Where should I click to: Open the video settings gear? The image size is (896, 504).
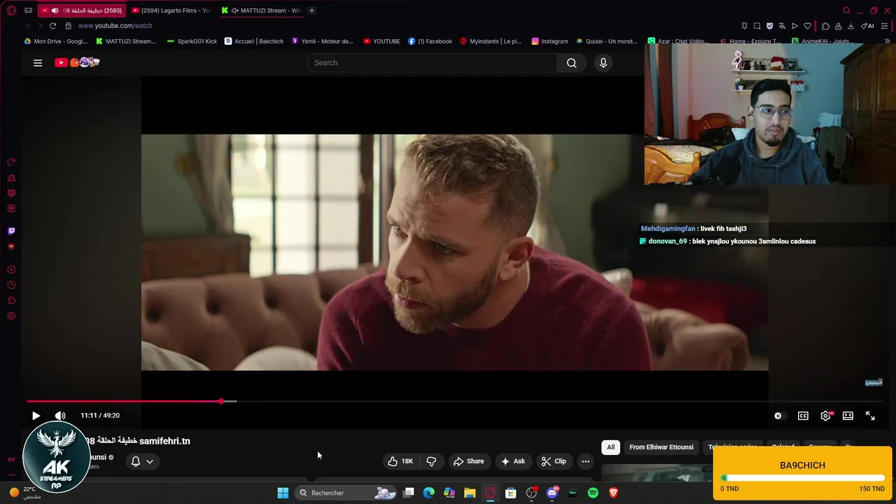825,416
